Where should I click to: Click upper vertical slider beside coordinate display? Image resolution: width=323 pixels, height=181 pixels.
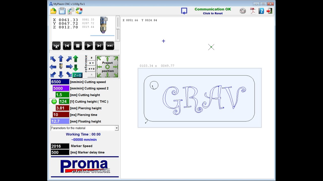tap(118, 22)
